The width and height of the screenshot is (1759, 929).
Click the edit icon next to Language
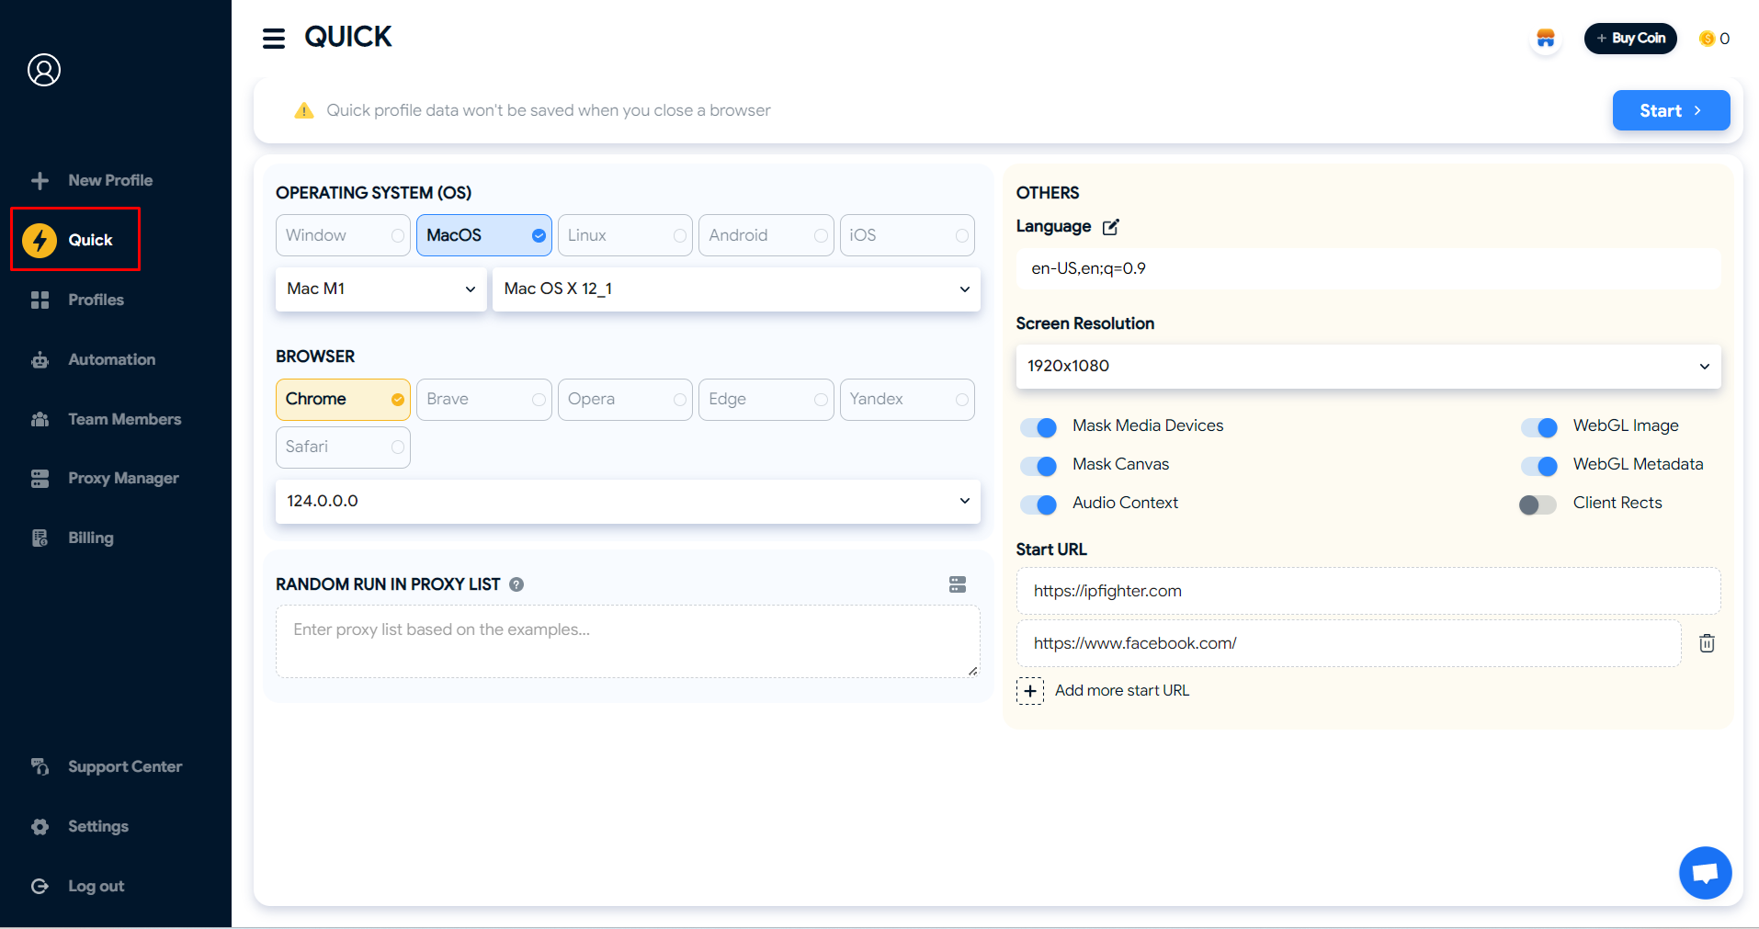(x=1110, y=227)
